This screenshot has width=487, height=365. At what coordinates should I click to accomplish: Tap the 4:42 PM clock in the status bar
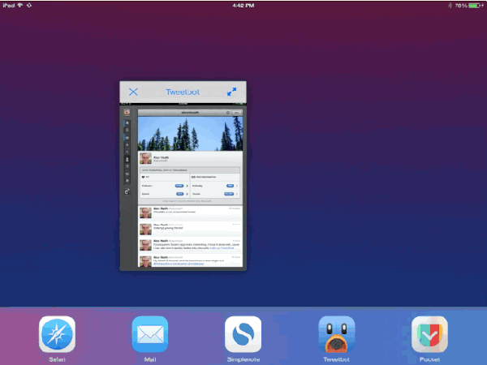243,6
